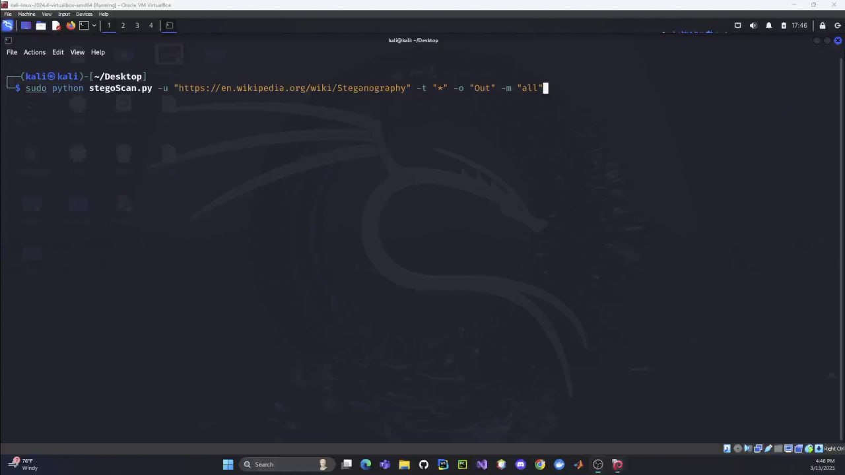Open the terminal emulator launcher

click(84, 26)
